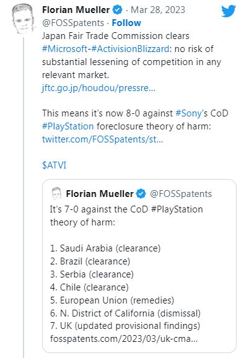Click the Twitter bird logo icon
Image resolution: width=244 pixels, height=358 pixels.
(x=229, y=11)
